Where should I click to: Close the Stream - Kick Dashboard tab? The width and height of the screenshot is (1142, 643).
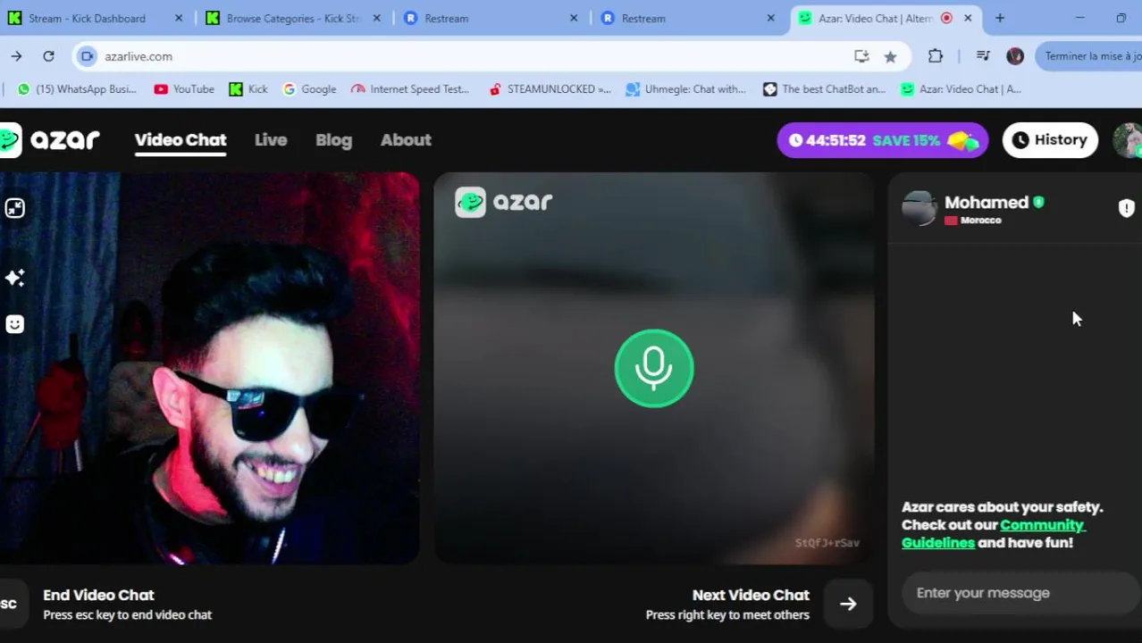point(179,18)
